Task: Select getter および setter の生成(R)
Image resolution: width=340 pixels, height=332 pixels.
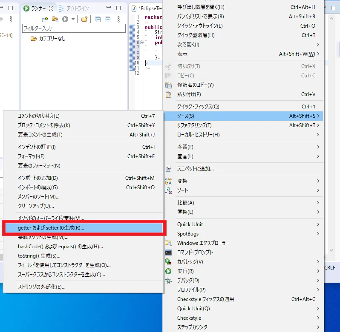Action: [84, 228]
